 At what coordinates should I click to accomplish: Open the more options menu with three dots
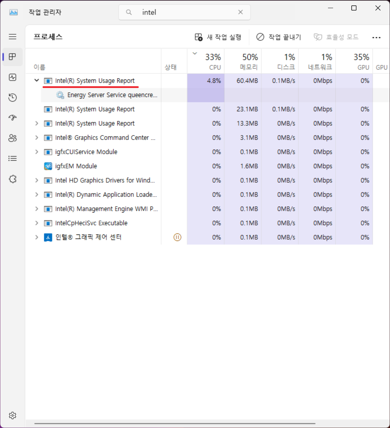[x=376, y=37]
